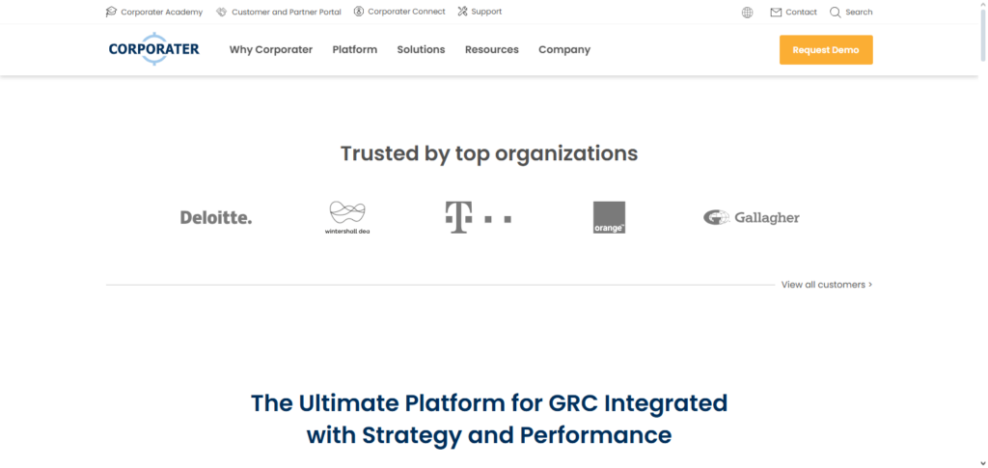Expand the Platform menu
The height and width of the screenshot is (468, 988).
click(355, 49)
